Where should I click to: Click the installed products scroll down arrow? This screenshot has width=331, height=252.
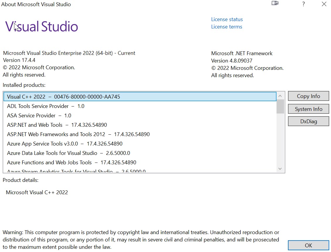click(x=280, y=169)
